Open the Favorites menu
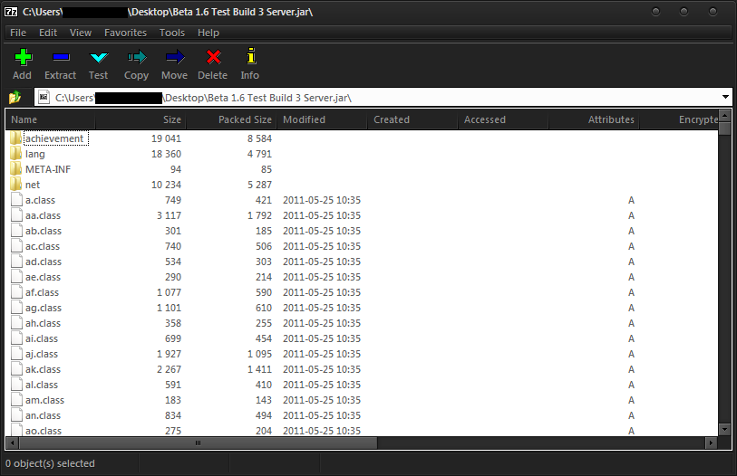Viewport: 737px width, 476px height. (125, 33)
